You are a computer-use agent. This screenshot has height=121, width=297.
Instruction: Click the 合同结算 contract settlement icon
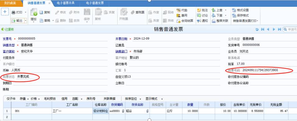pos(178,21)
